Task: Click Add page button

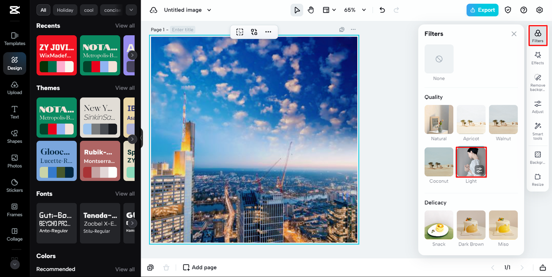Action: point(200,268)
